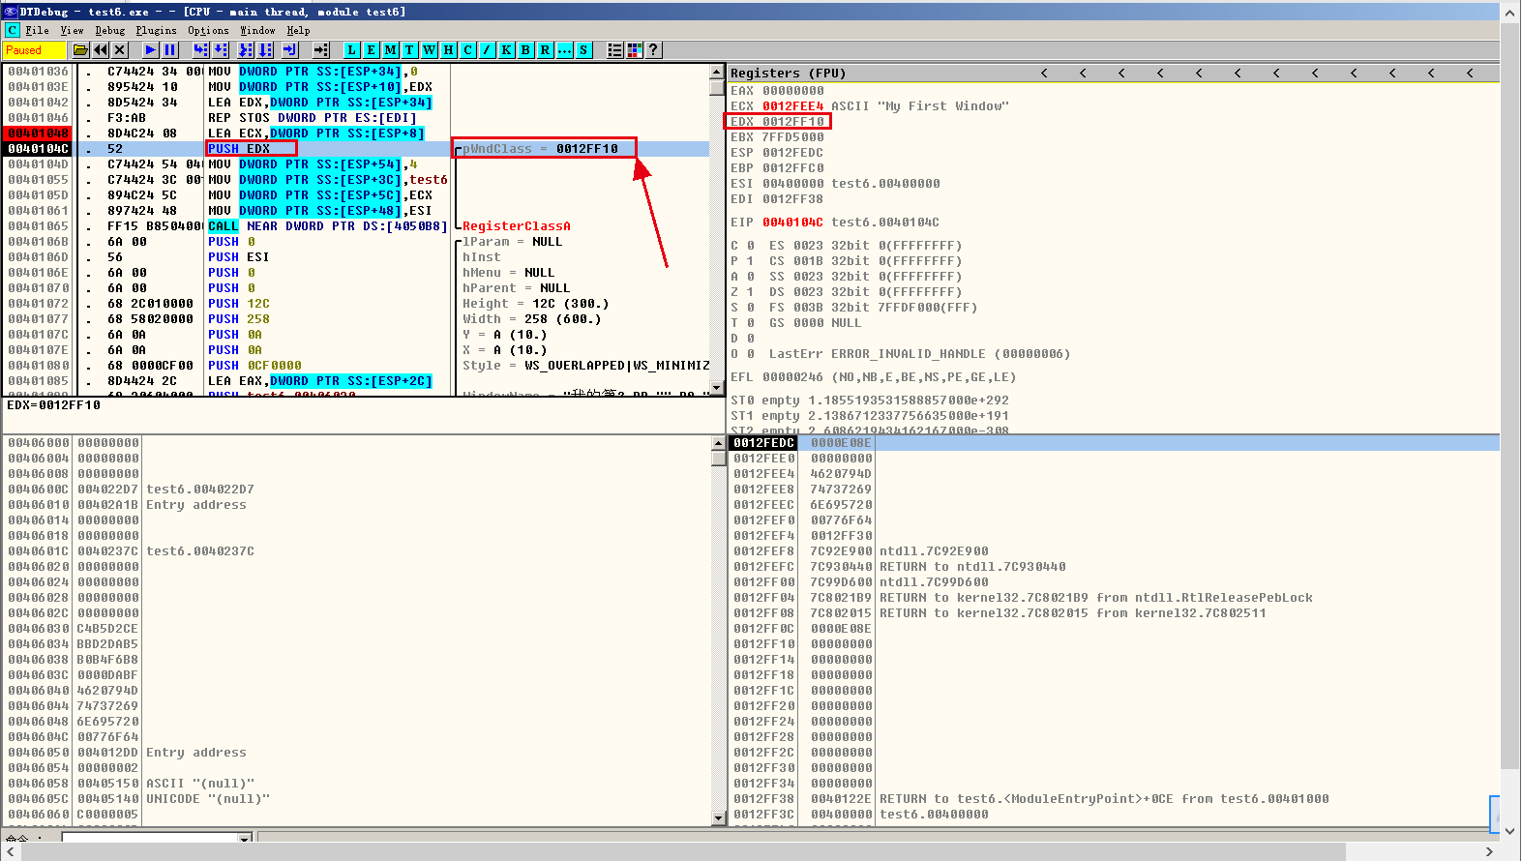Open the File menu

click(37, 30)
